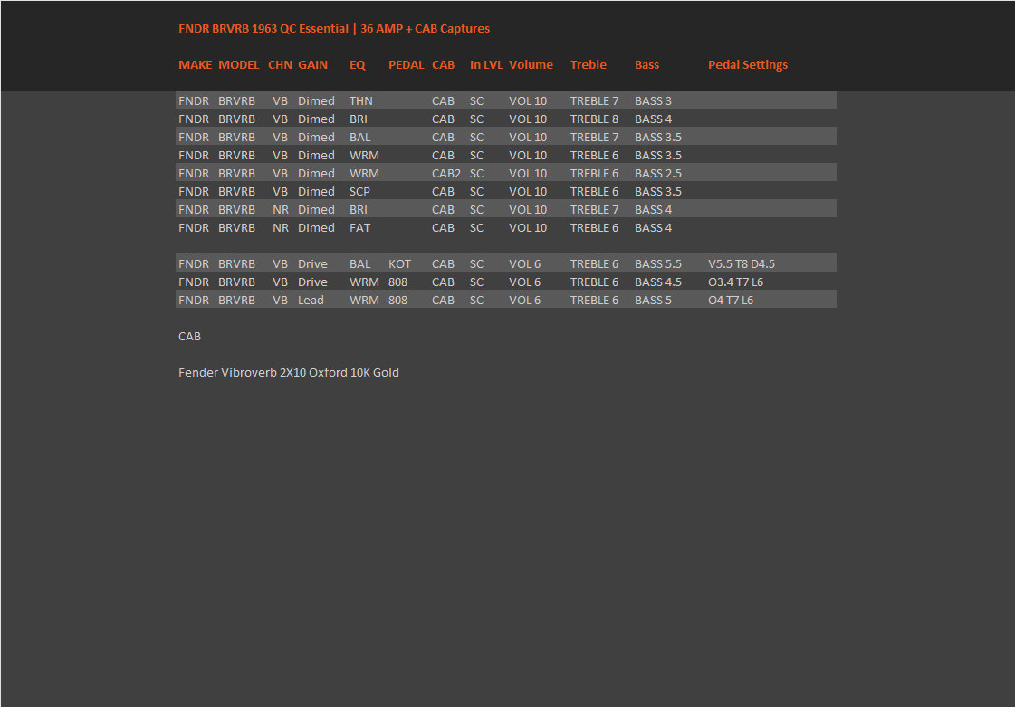Click VOL 6 in the KOT row
Image resolution: width=1015 pixels, height=707 pixels.
coord(524,264)
